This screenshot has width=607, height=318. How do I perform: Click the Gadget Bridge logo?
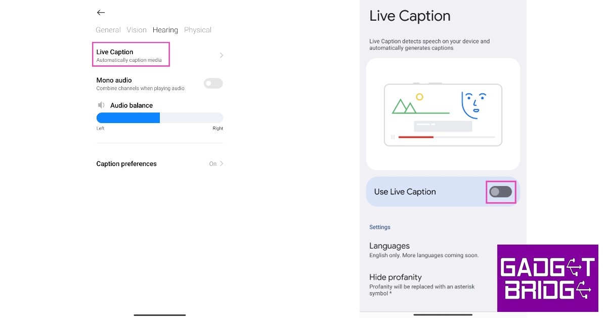pos(548,278)
